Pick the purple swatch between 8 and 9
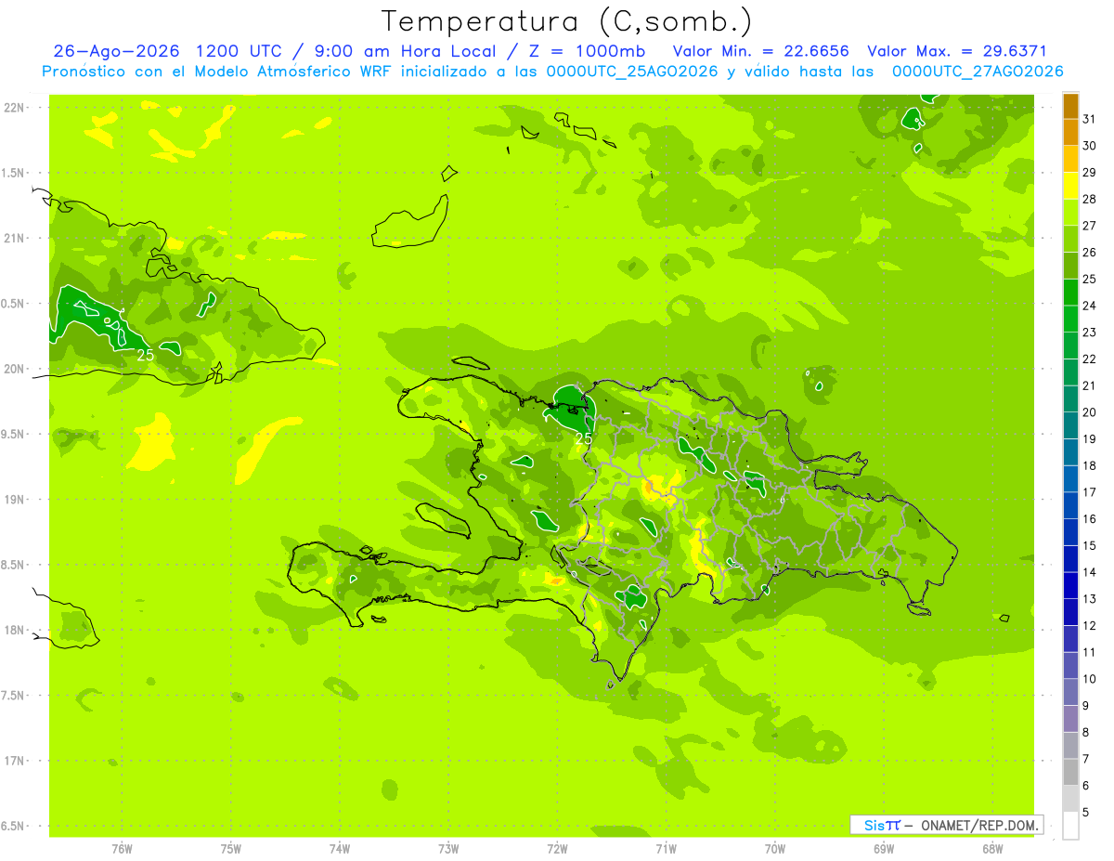This screenshot has width=1114, height=861. click(1070, 719)
